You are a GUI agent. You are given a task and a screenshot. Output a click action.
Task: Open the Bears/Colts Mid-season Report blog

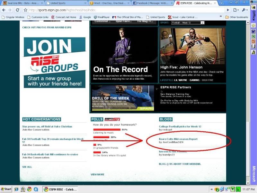pos(178,139)
